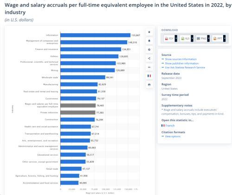Expand the PNG download dropdown arrow
The image size is (232, 195).
click(x=208, y=38)
